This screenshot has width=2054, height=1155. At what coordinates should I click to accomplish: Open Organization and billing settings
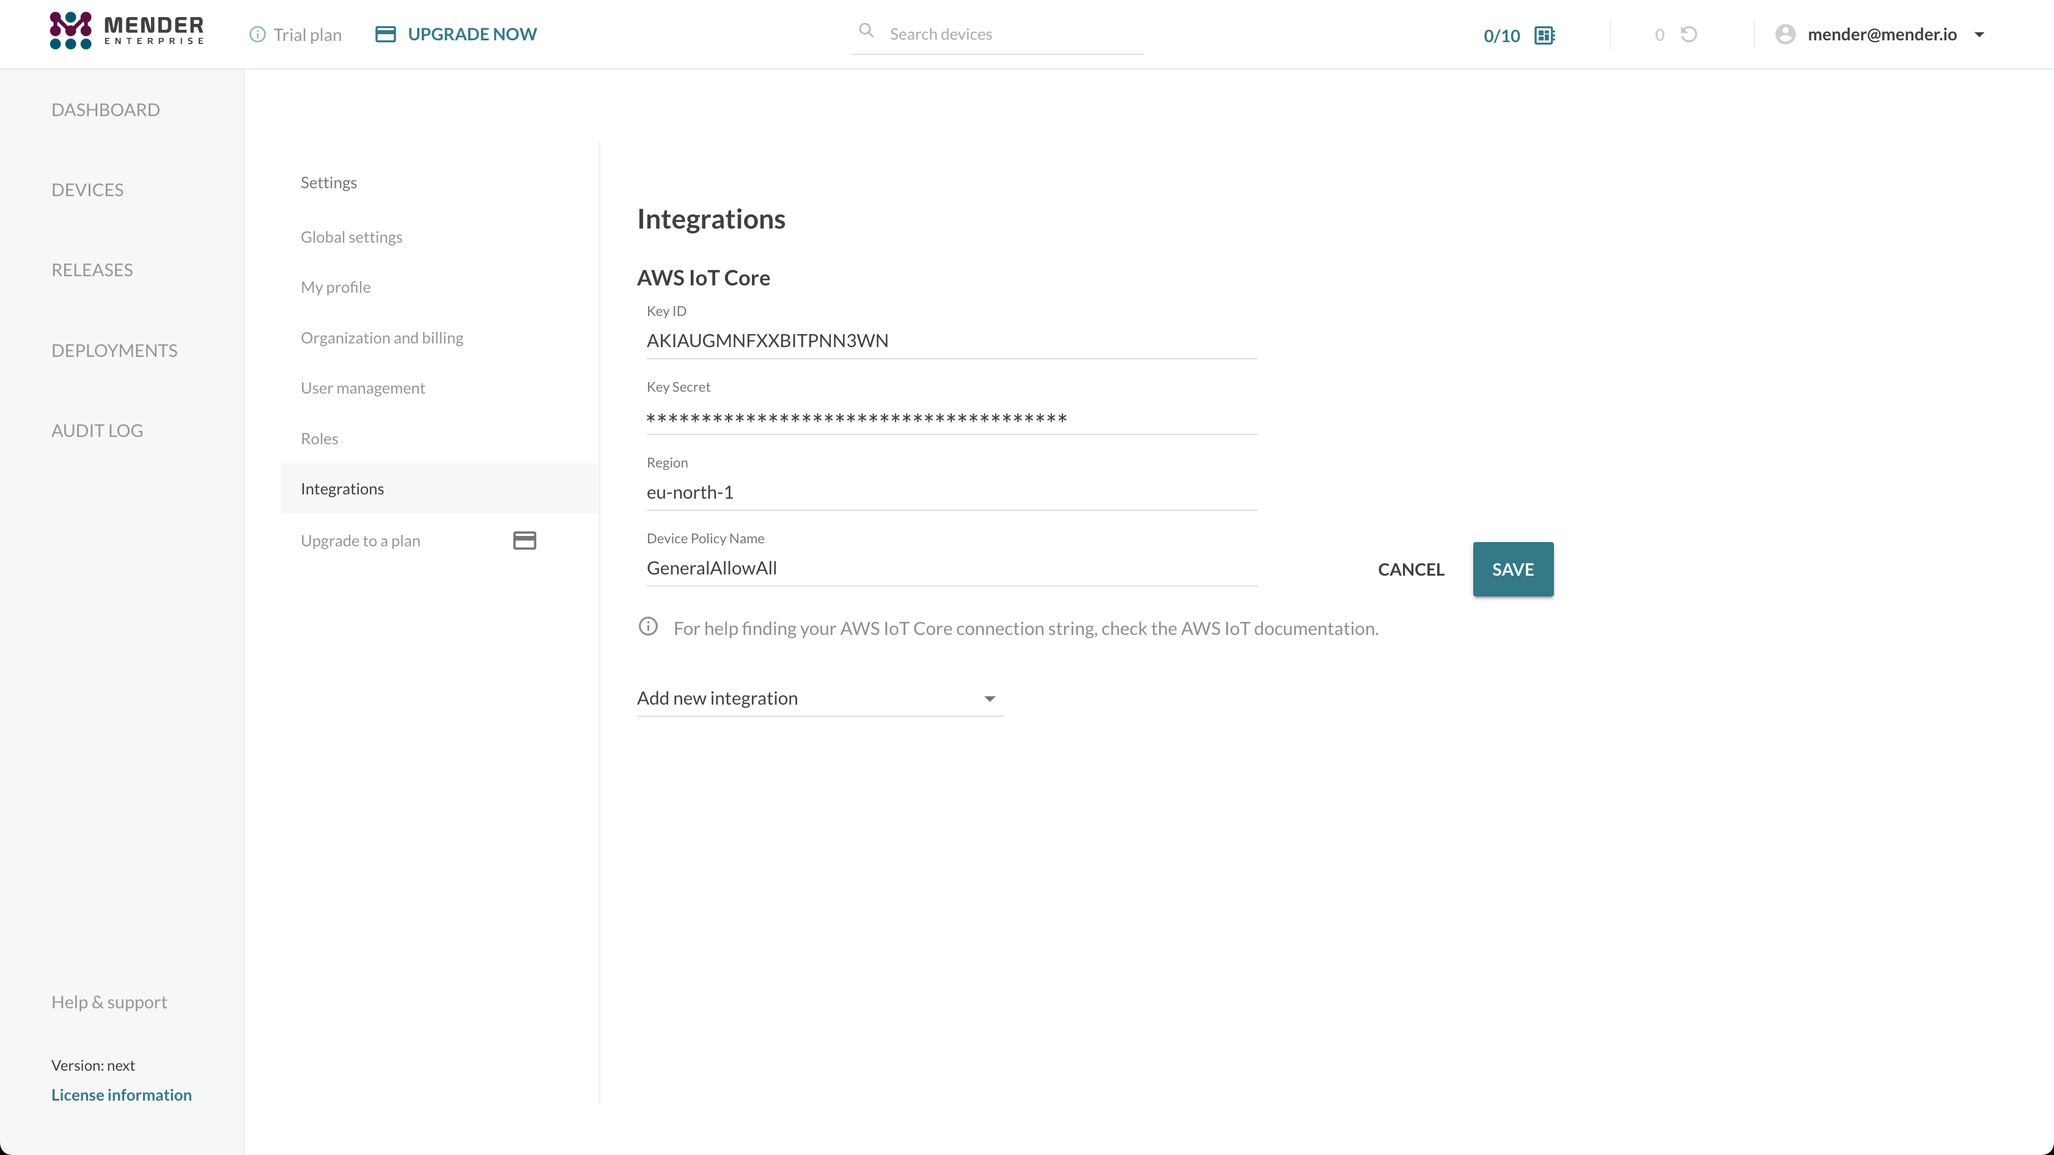(x=382, y=338)
